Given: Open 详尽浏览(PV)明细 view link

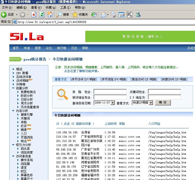Looking at the screenshot, I should tap(114, 79).
